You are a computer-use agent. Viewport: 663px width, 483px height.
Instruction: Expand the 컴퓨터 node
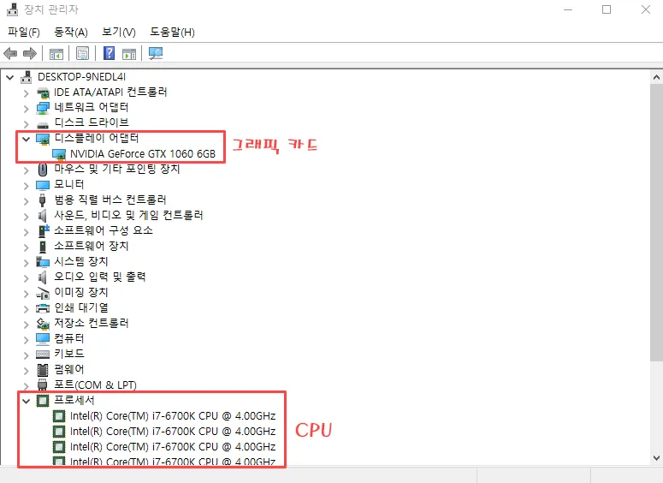(x=27, y=339)
